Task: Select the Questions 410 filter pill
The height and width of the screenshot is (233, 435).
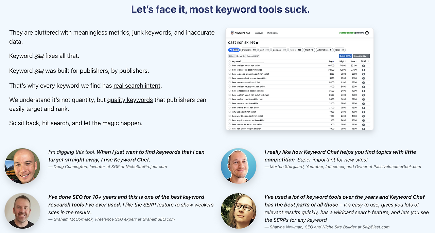Action: pos(249,50)
